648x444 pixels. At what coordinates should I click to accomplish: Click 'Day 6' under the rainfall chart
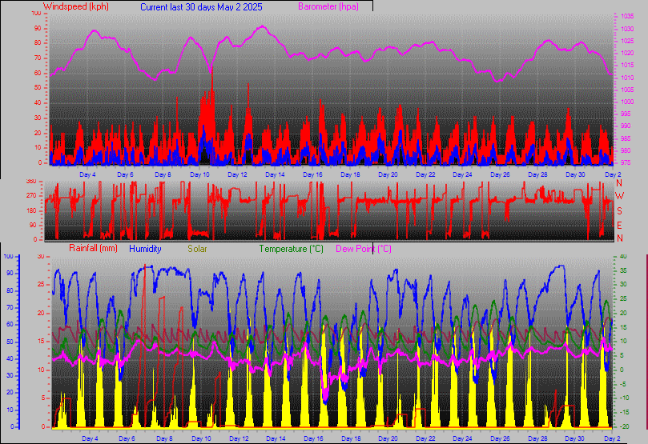click(127, 438)
